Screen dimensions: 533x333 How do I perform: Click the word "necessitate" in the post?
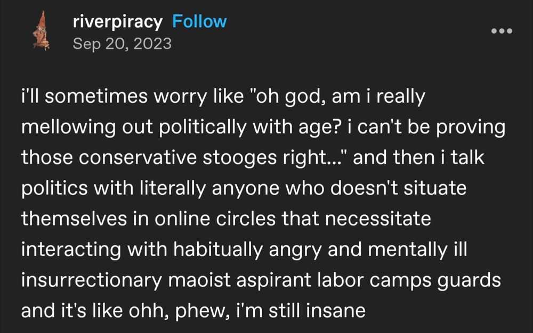(x=378, y=219)
